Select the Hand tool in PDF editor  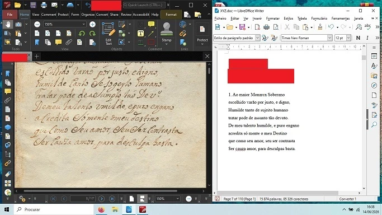pyautogui.click(x=8, y=24)
